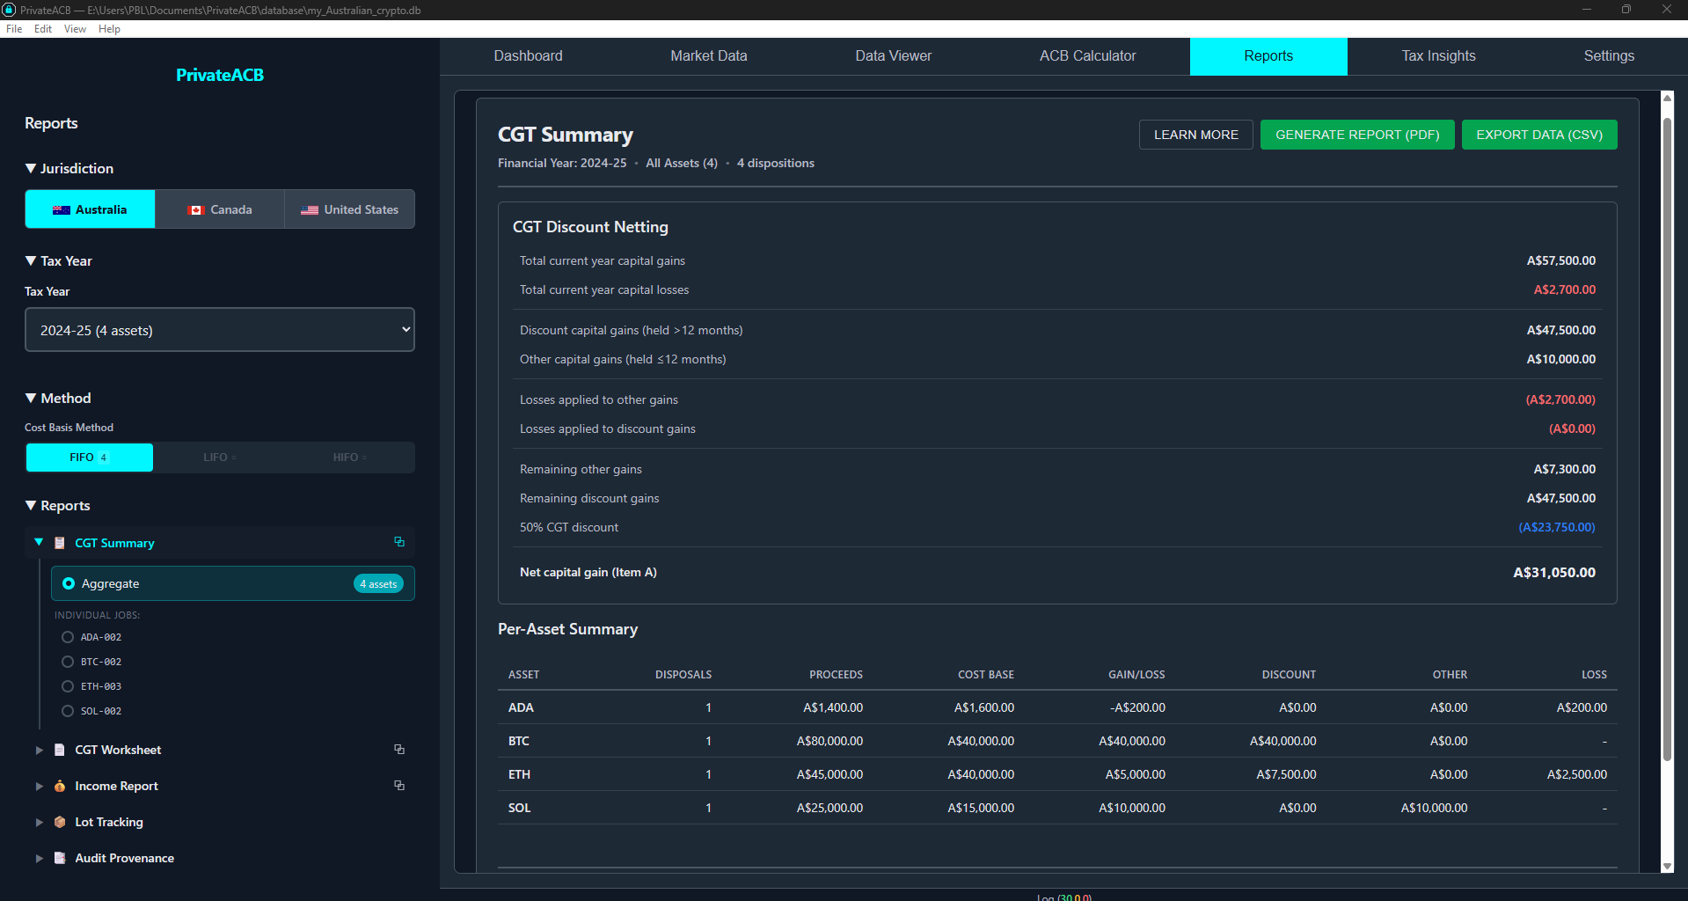Click Export Data (CSV) button
The height and width of the screenshot is (901, 1688).
pos(1538,135)
